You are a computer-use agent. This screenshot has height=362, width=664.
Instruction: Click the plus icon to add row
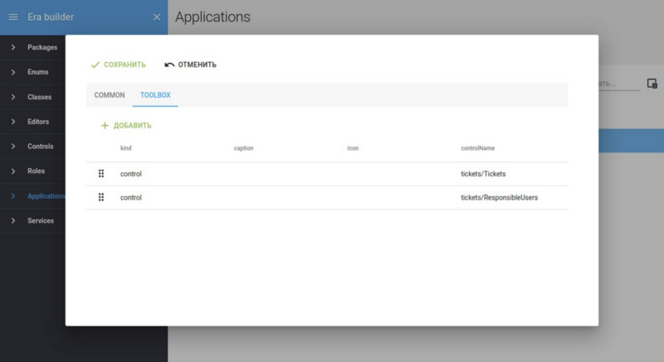click(x=105, y=126)
